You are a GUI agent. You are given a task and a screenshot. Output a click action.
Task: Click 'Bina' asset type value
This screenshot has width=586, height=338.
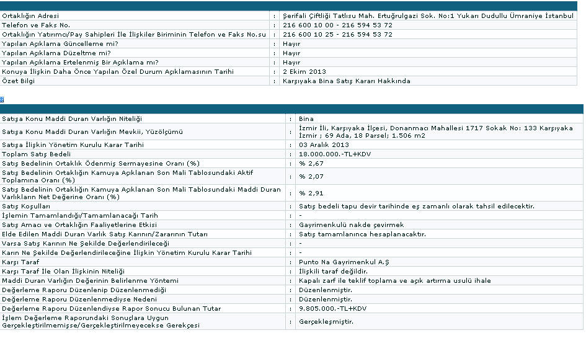coord(306,118)
